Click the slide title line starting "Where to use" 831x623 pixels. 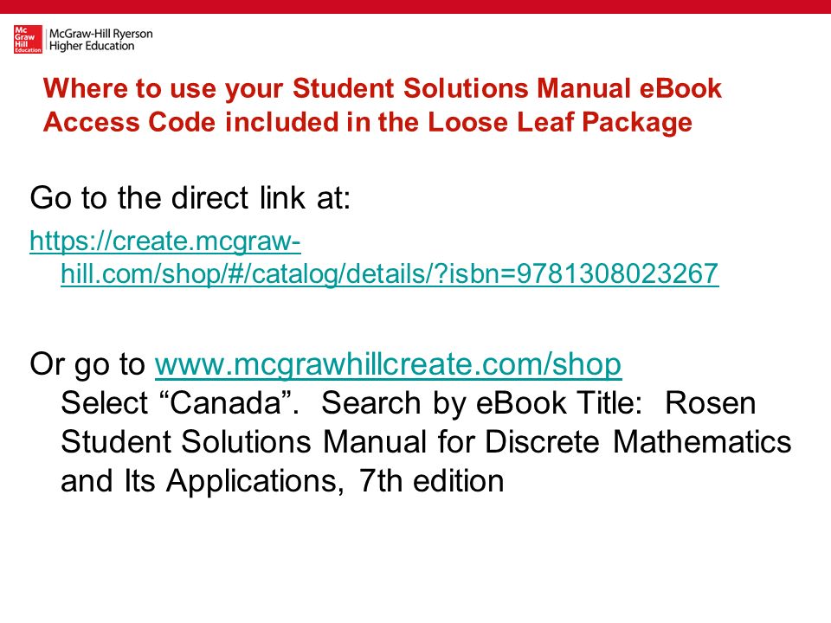click(x=382, y=89)
